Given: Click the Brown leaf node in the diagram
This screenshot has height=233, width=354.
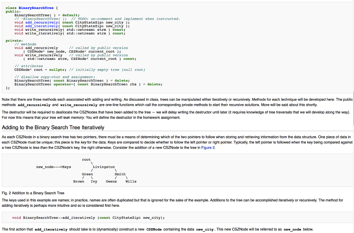Looking at the screenshot, I should tap(78, 181).
